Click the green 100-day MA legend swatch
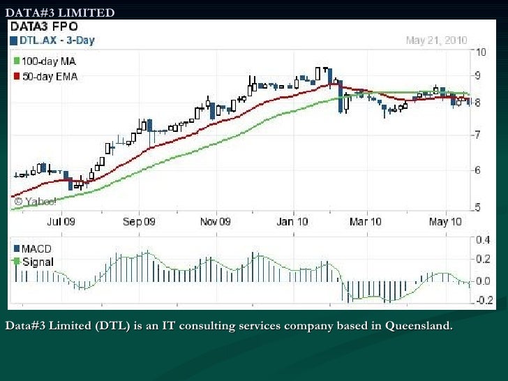This screenshot has height=381, width=508. tap(17, 61)
